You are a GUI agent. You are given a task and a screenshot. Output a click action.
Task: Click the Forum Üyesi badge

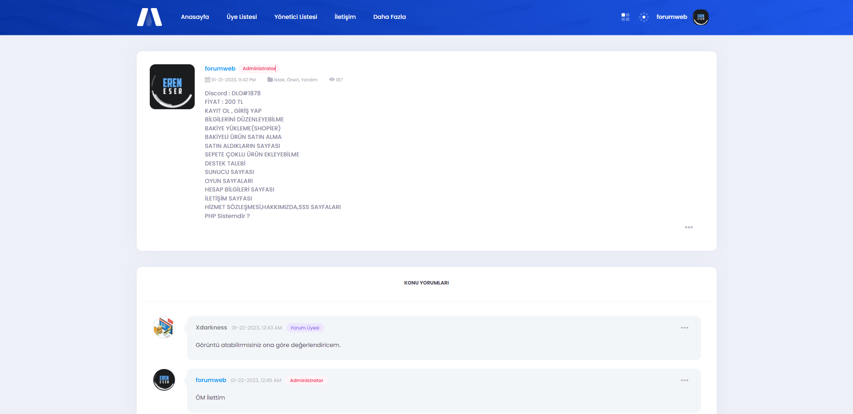click(305, 328)
